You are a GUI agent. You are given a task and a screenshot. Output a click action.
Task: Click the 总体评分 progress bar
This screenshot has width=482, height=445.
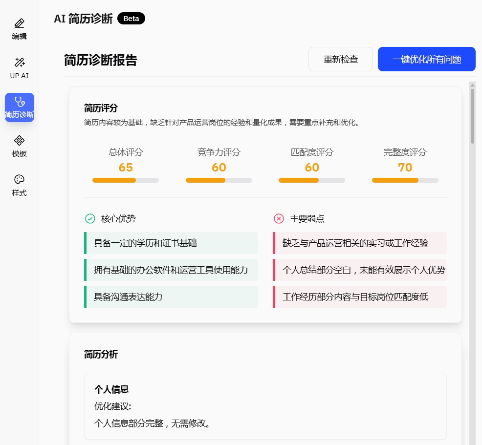point(126,180)
